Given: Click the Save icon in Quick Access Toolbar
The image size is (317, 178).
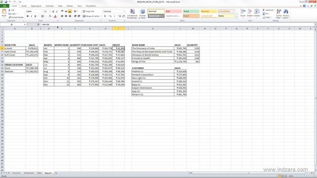Looking at the screenshot, I should pos(6,2).
